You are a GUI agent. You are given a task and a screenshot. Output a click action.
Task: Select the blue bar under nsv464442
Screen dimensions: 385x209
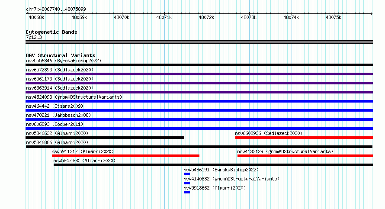(199, 110)
